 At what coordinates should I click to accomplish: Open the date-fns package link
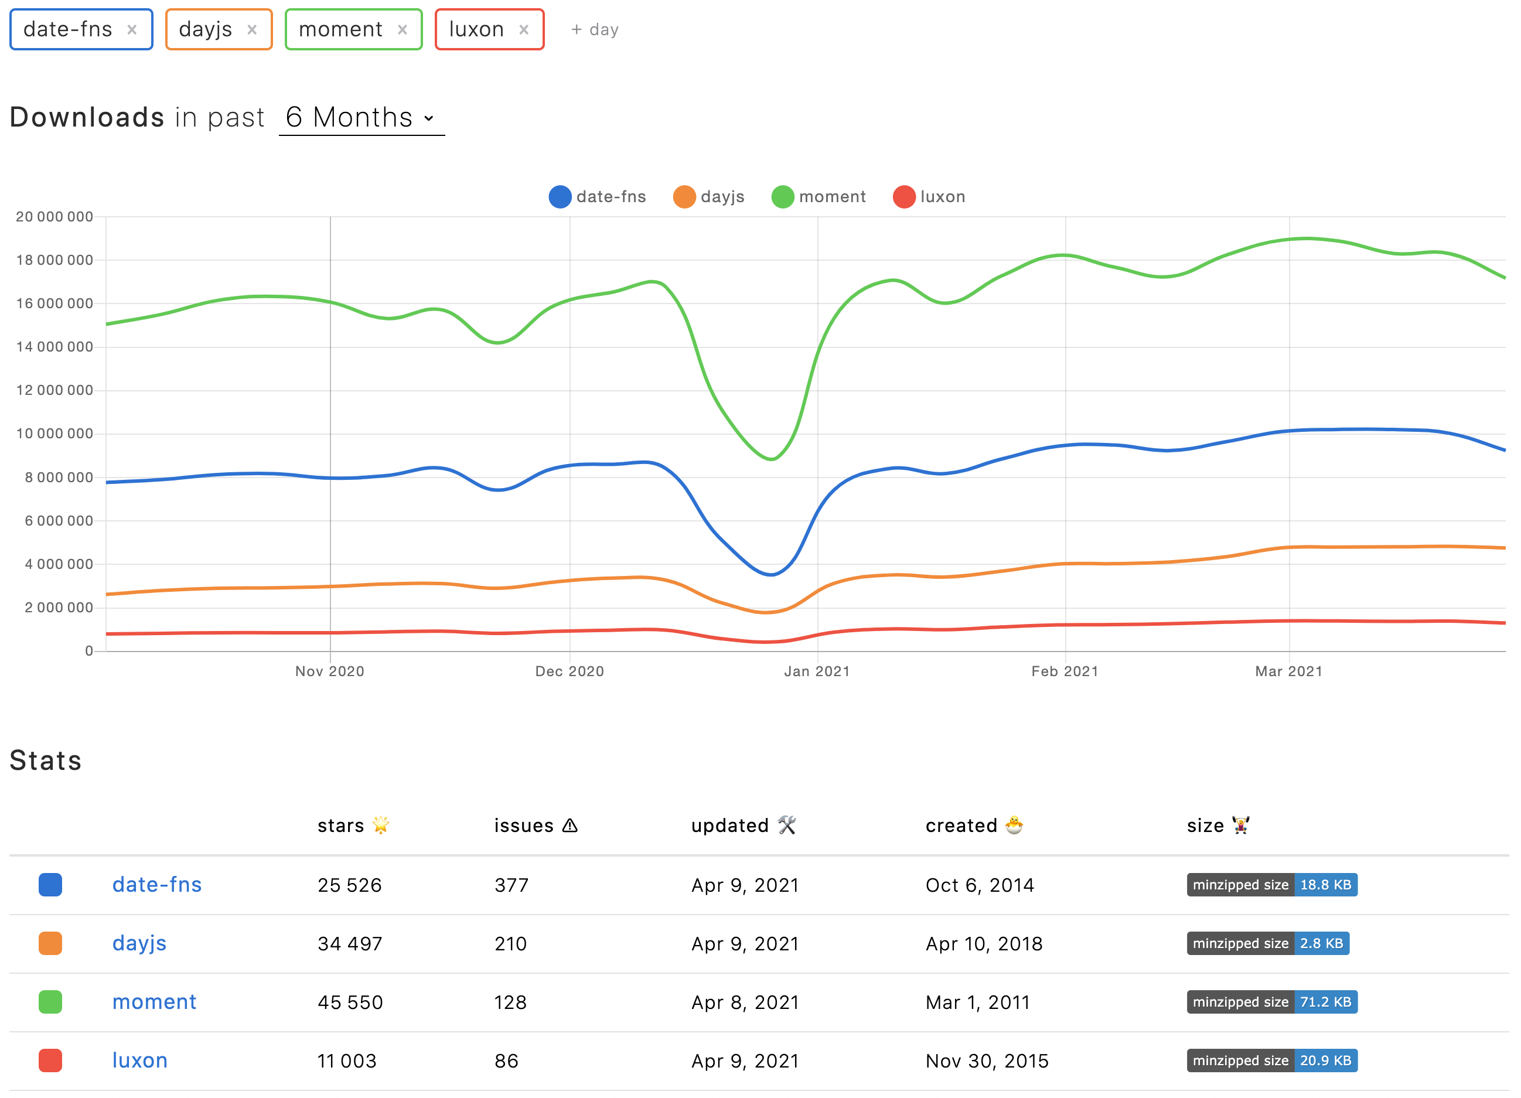click(x=157, y=885)
